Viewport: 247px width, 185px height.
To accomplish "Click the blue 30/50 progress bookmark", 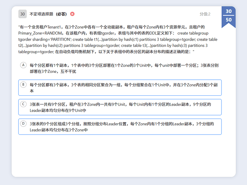I will [228, 16].
